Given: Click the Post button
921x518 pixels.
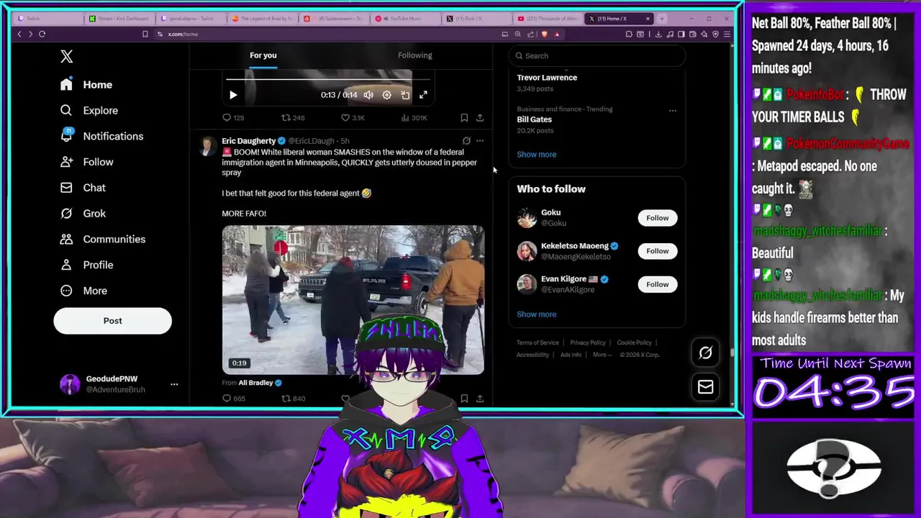Looking at the screenshot, I should point(112,321).
